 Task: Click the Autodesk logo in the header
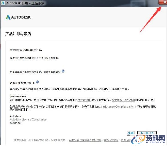pyautogui.click(x=19, y=17)
